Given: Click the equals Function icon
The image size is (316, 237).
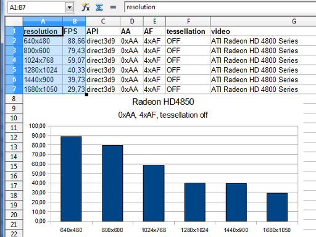Looking at the screenshot, I should pos(113,7).
